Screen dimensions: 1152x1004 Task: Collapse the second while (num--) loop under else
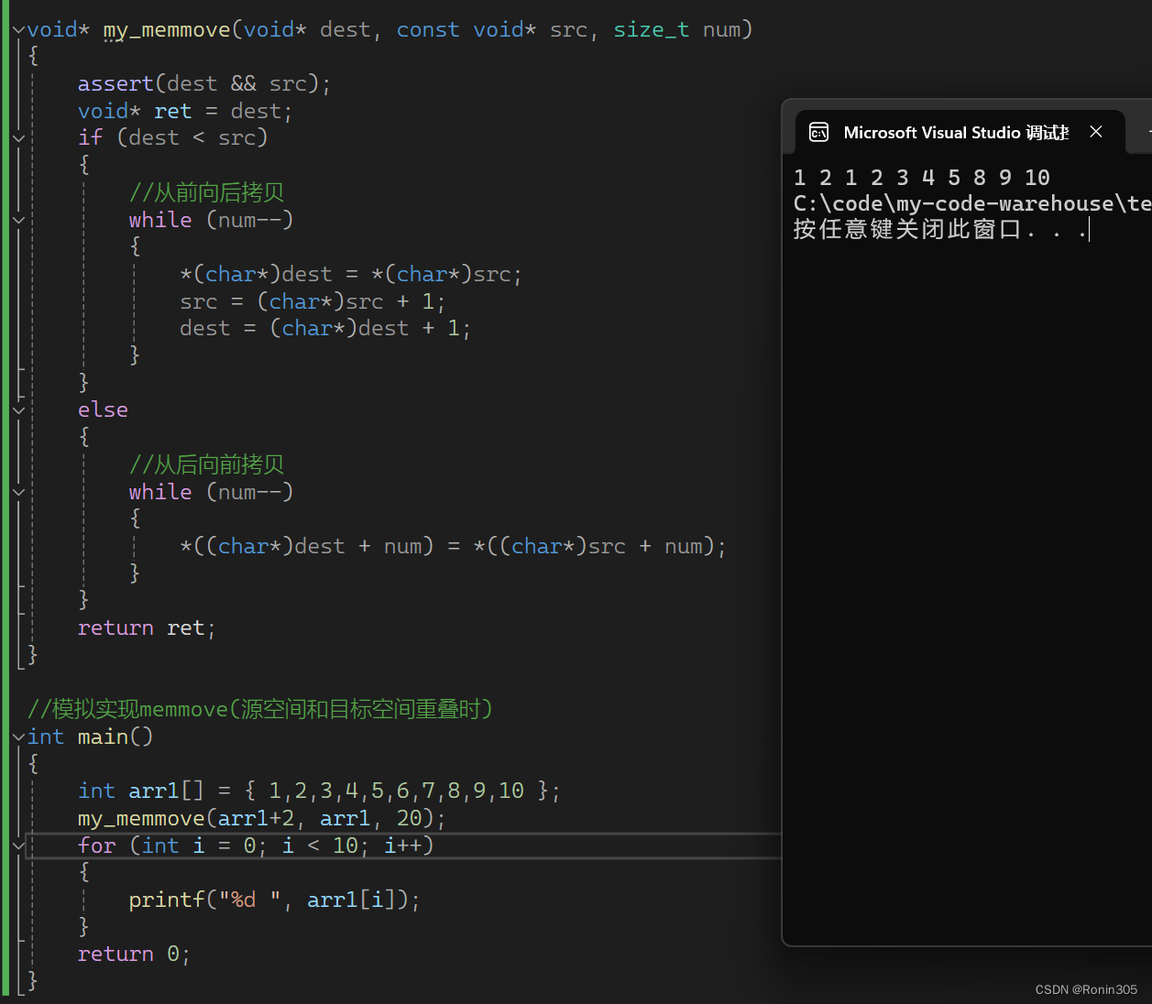(x=18, y=492)
